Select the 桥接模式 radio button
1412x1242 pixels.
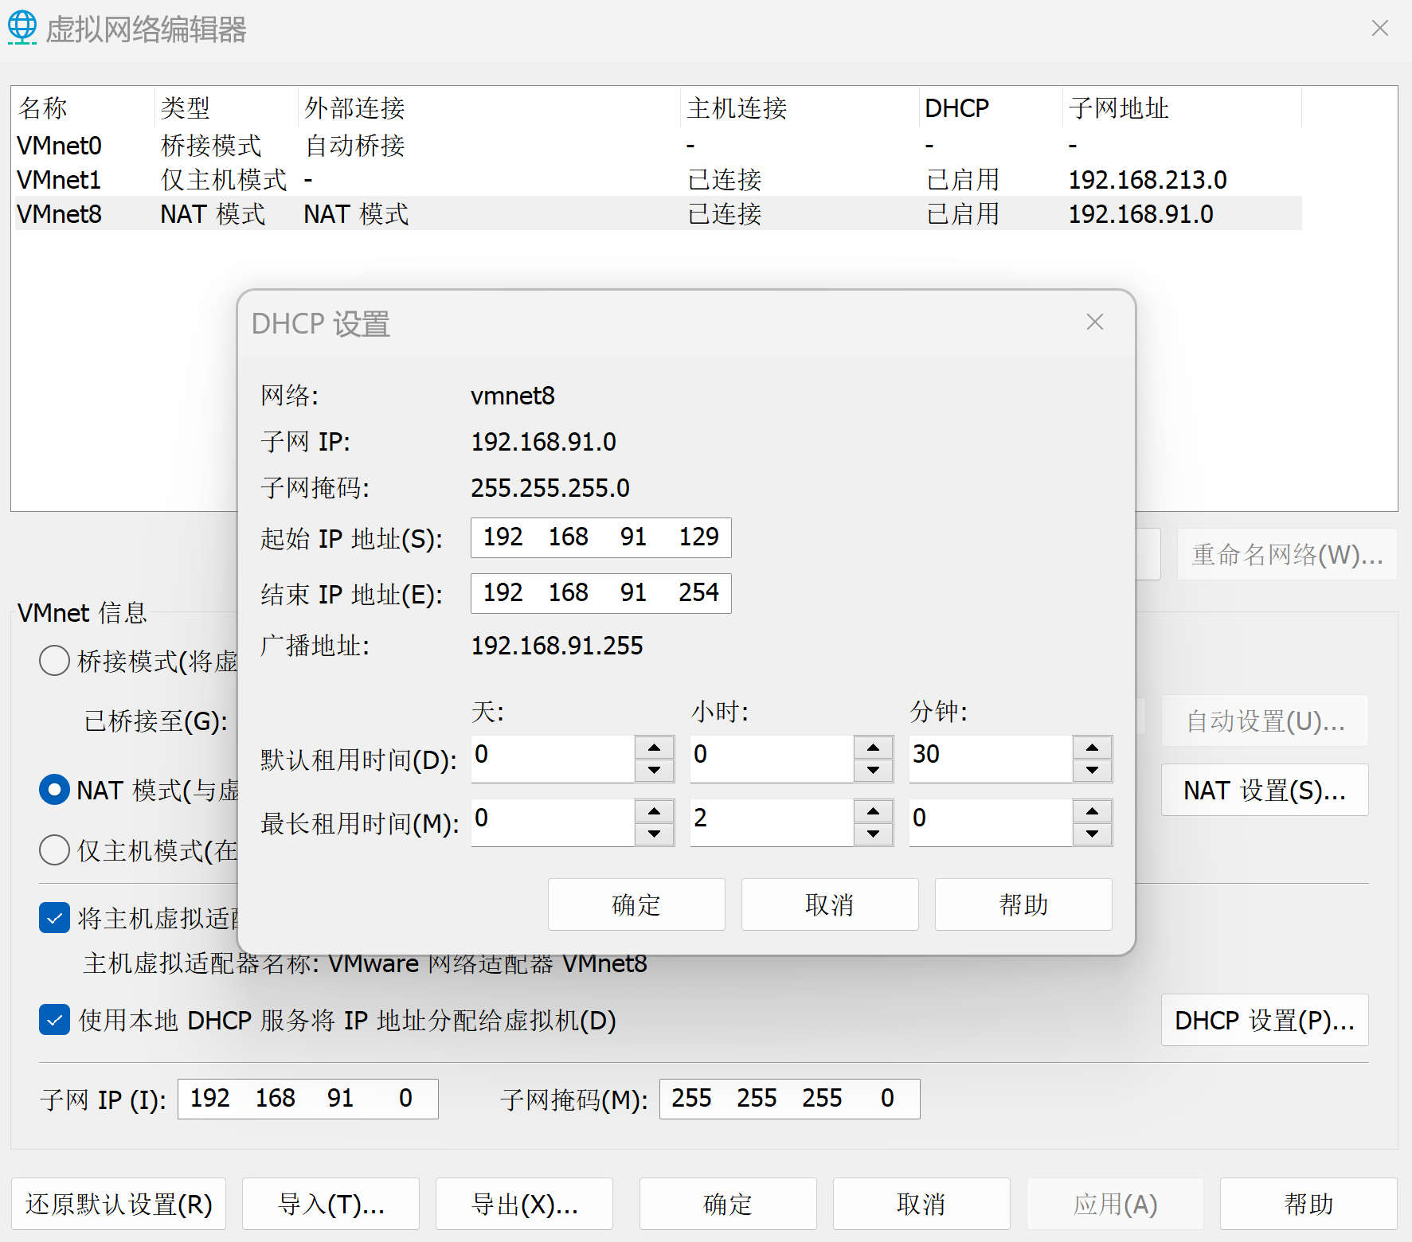54,660
